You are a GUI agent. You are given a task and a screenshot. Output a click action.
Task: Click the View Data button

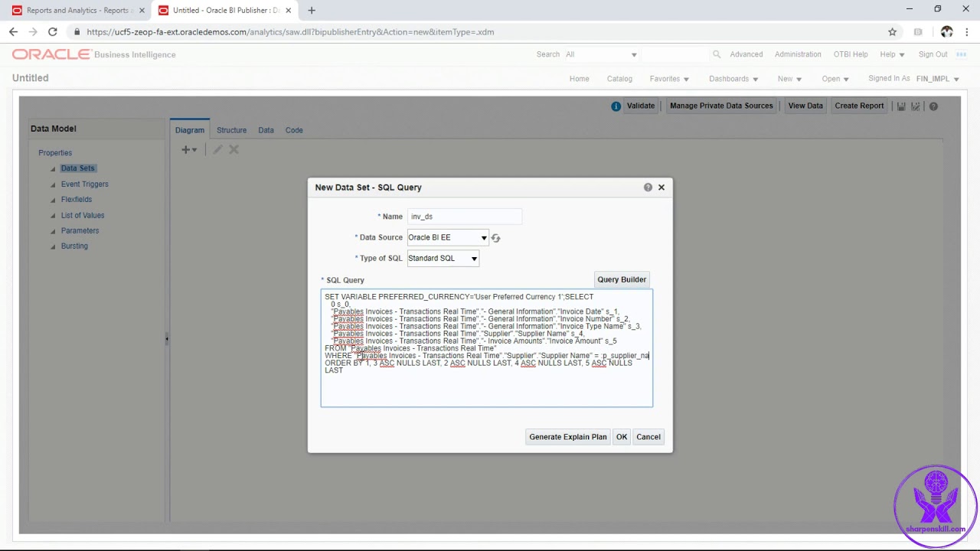pos(805,106)
